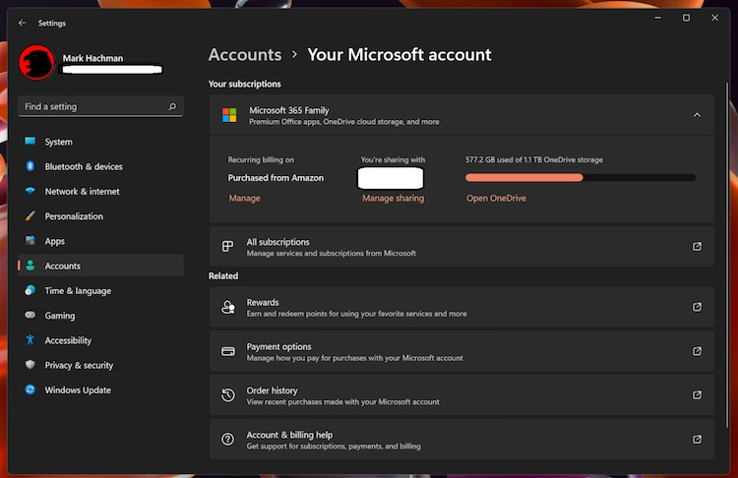This screenshot has width=738, height=478.
Task: Click the search magnifier icon
Action: pyautogui.click(x=172, y=106)
